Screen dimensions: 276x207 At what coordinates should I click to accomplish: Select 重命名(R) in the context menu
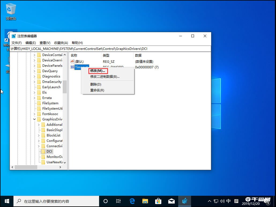(x=97, y=90)
